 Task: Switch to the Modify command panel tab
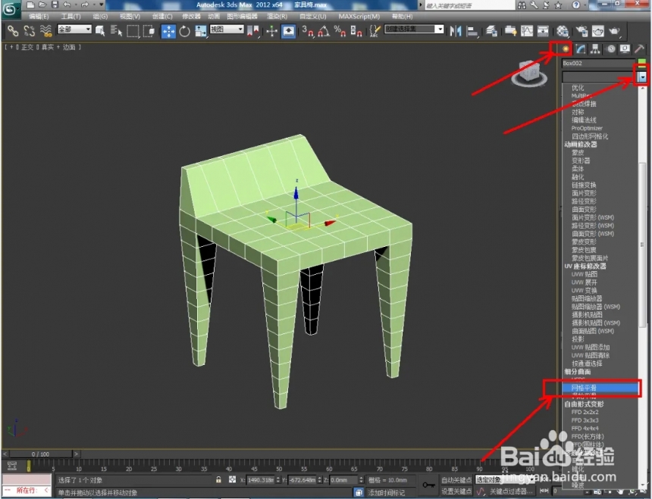pyautogui.click(x=581, y=49)
